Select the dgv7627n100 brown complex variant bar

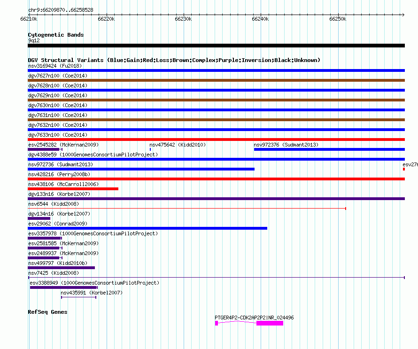216,80
